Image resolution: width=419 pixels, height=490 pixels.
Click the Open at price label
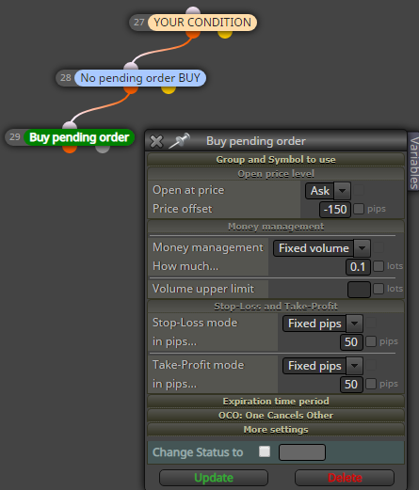188,190
